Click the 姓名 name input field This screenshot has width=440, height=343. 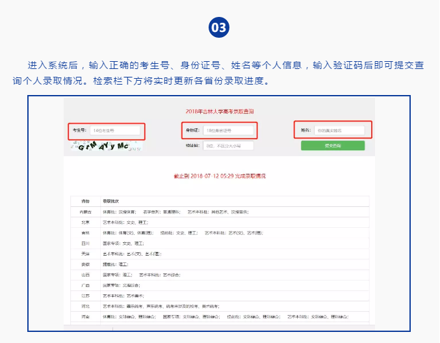339,131
